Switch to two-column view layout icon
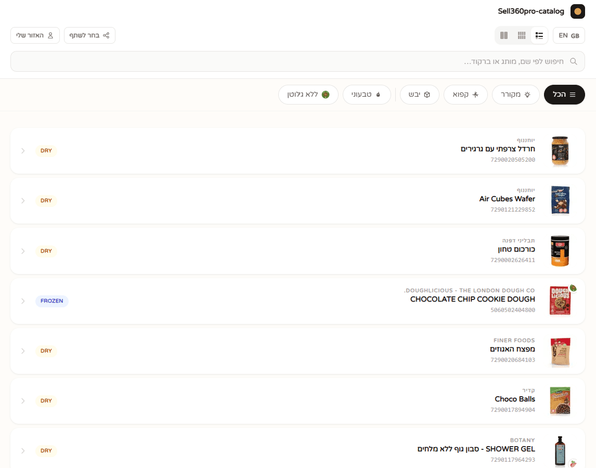596x468 pixels. click(x=504, y=35)
